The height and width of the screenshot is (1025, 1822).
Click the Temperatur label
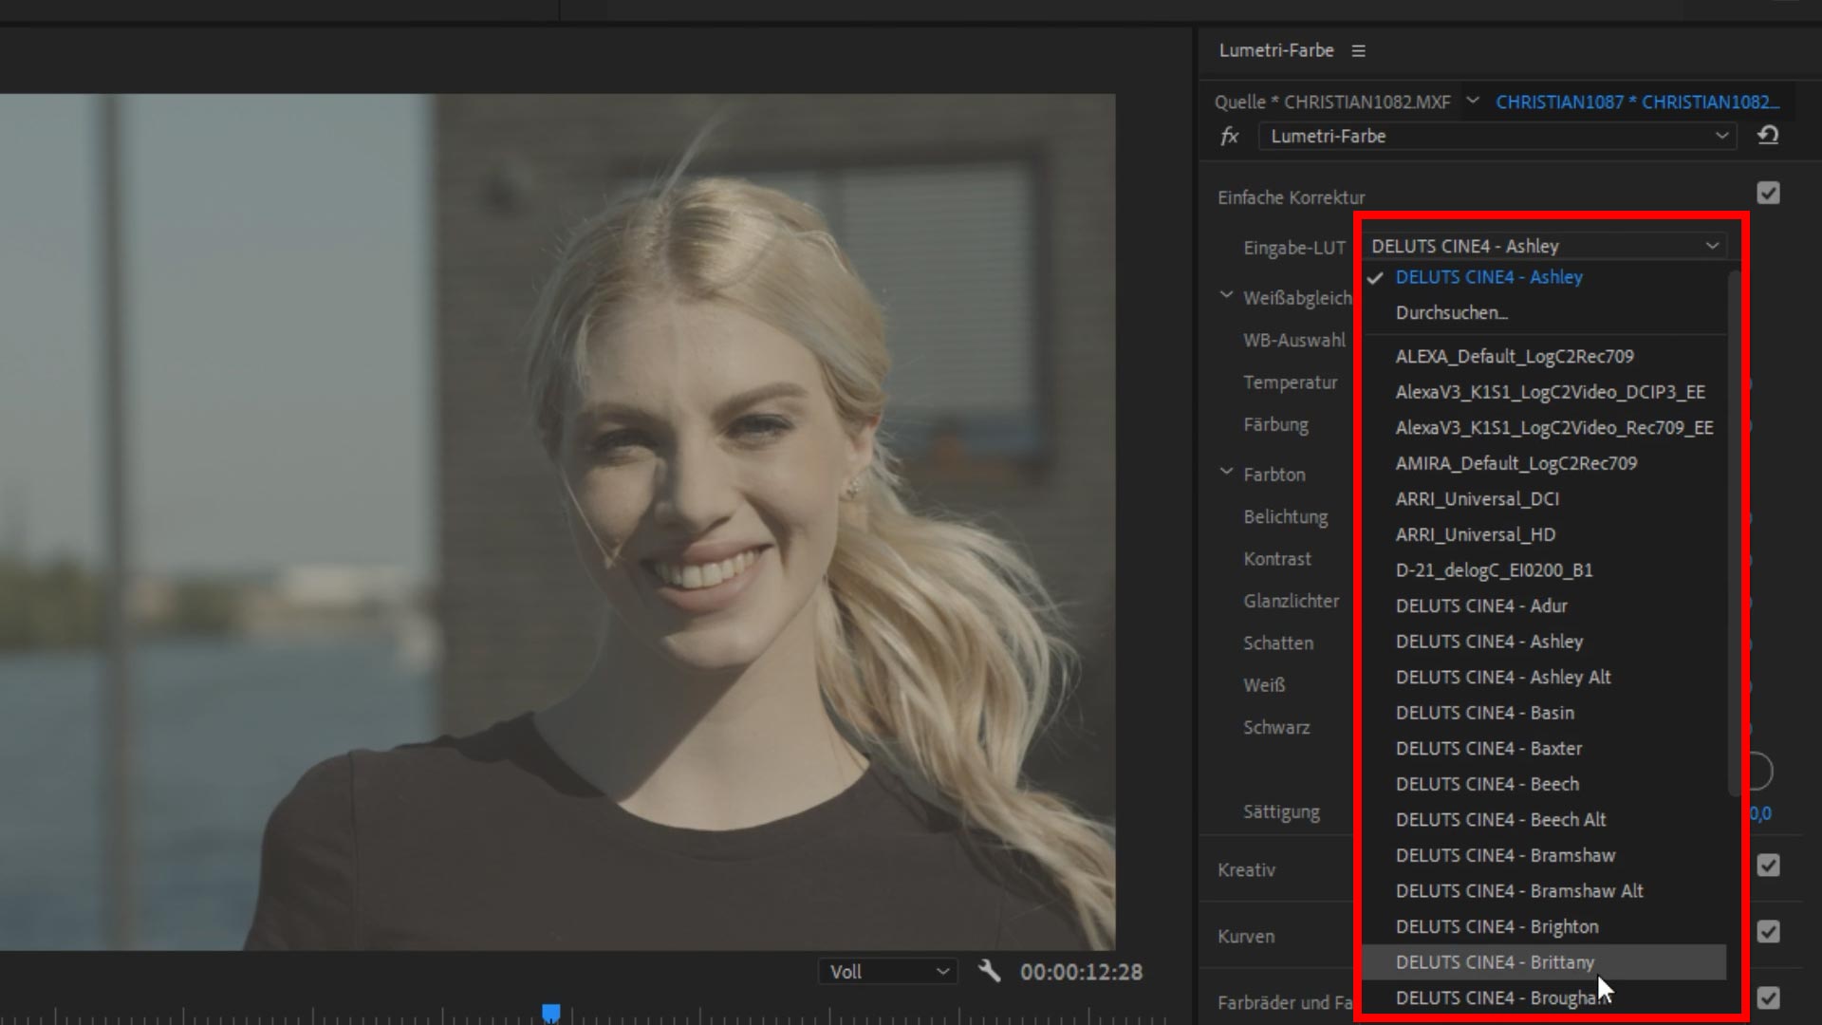tap(1291, 382)
